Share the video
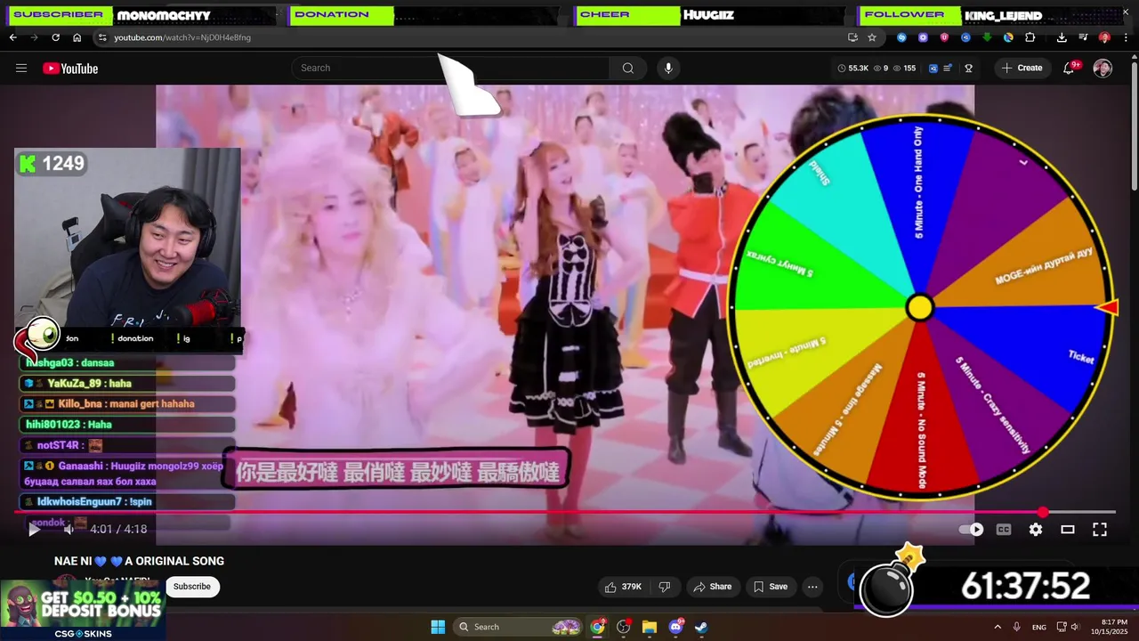 coord(712,587)
